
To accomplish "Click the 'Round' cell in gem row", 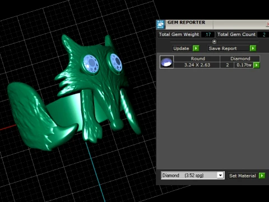I will coord(197,58).
